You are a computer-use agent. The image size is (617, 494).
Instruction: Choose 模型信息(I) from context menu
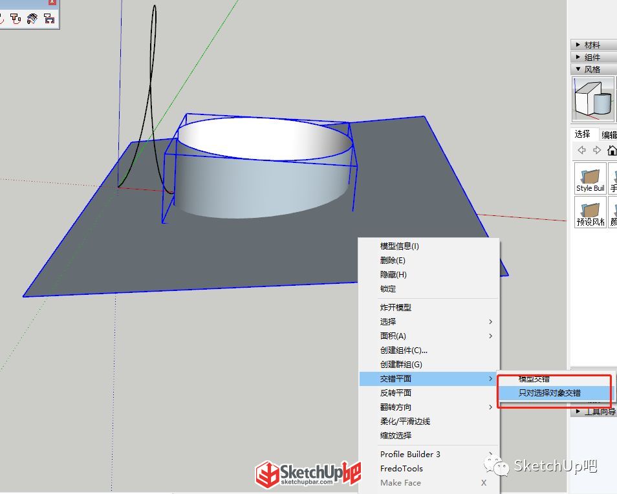pos(429,246)
